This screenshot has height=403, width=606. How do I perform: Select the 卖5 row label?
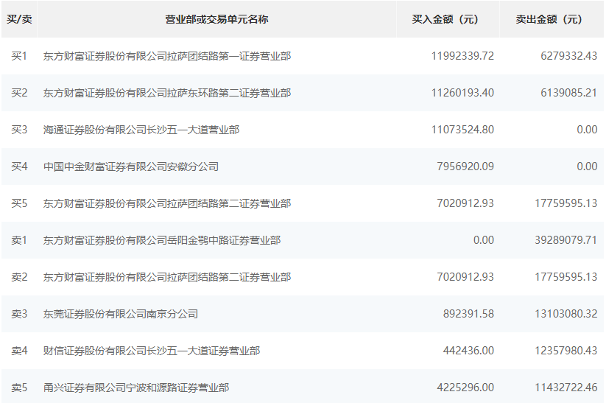19,388
